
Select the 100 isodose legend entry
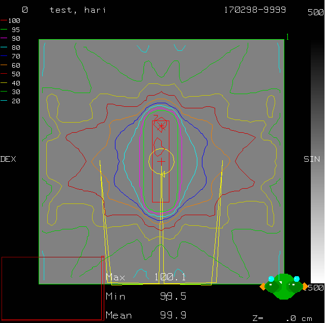pos(11,20)
